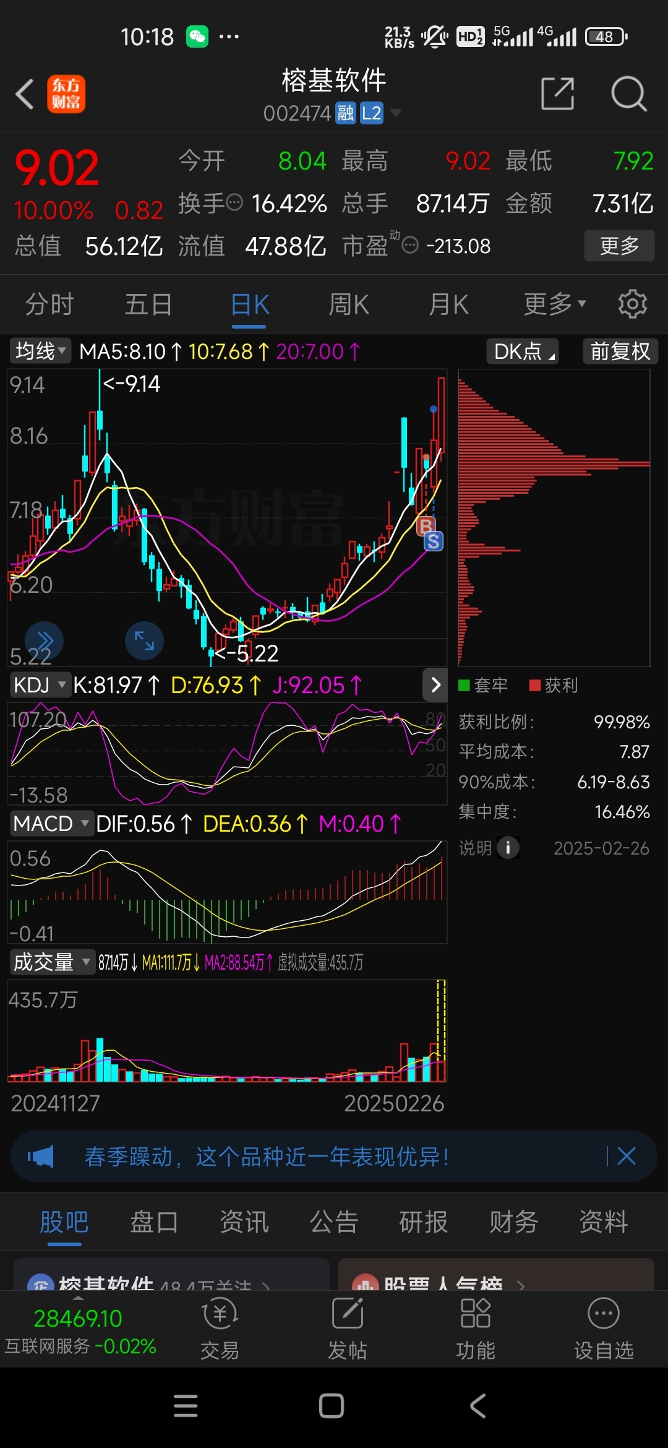
Task: Tap double-arrow scroll icon on chart
Action: tap(44, 640)
